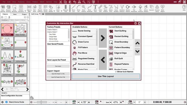Select the Measure Tape tool
Image resolution: width=187 pixels, height=105 pixels.
pos(66,8)
